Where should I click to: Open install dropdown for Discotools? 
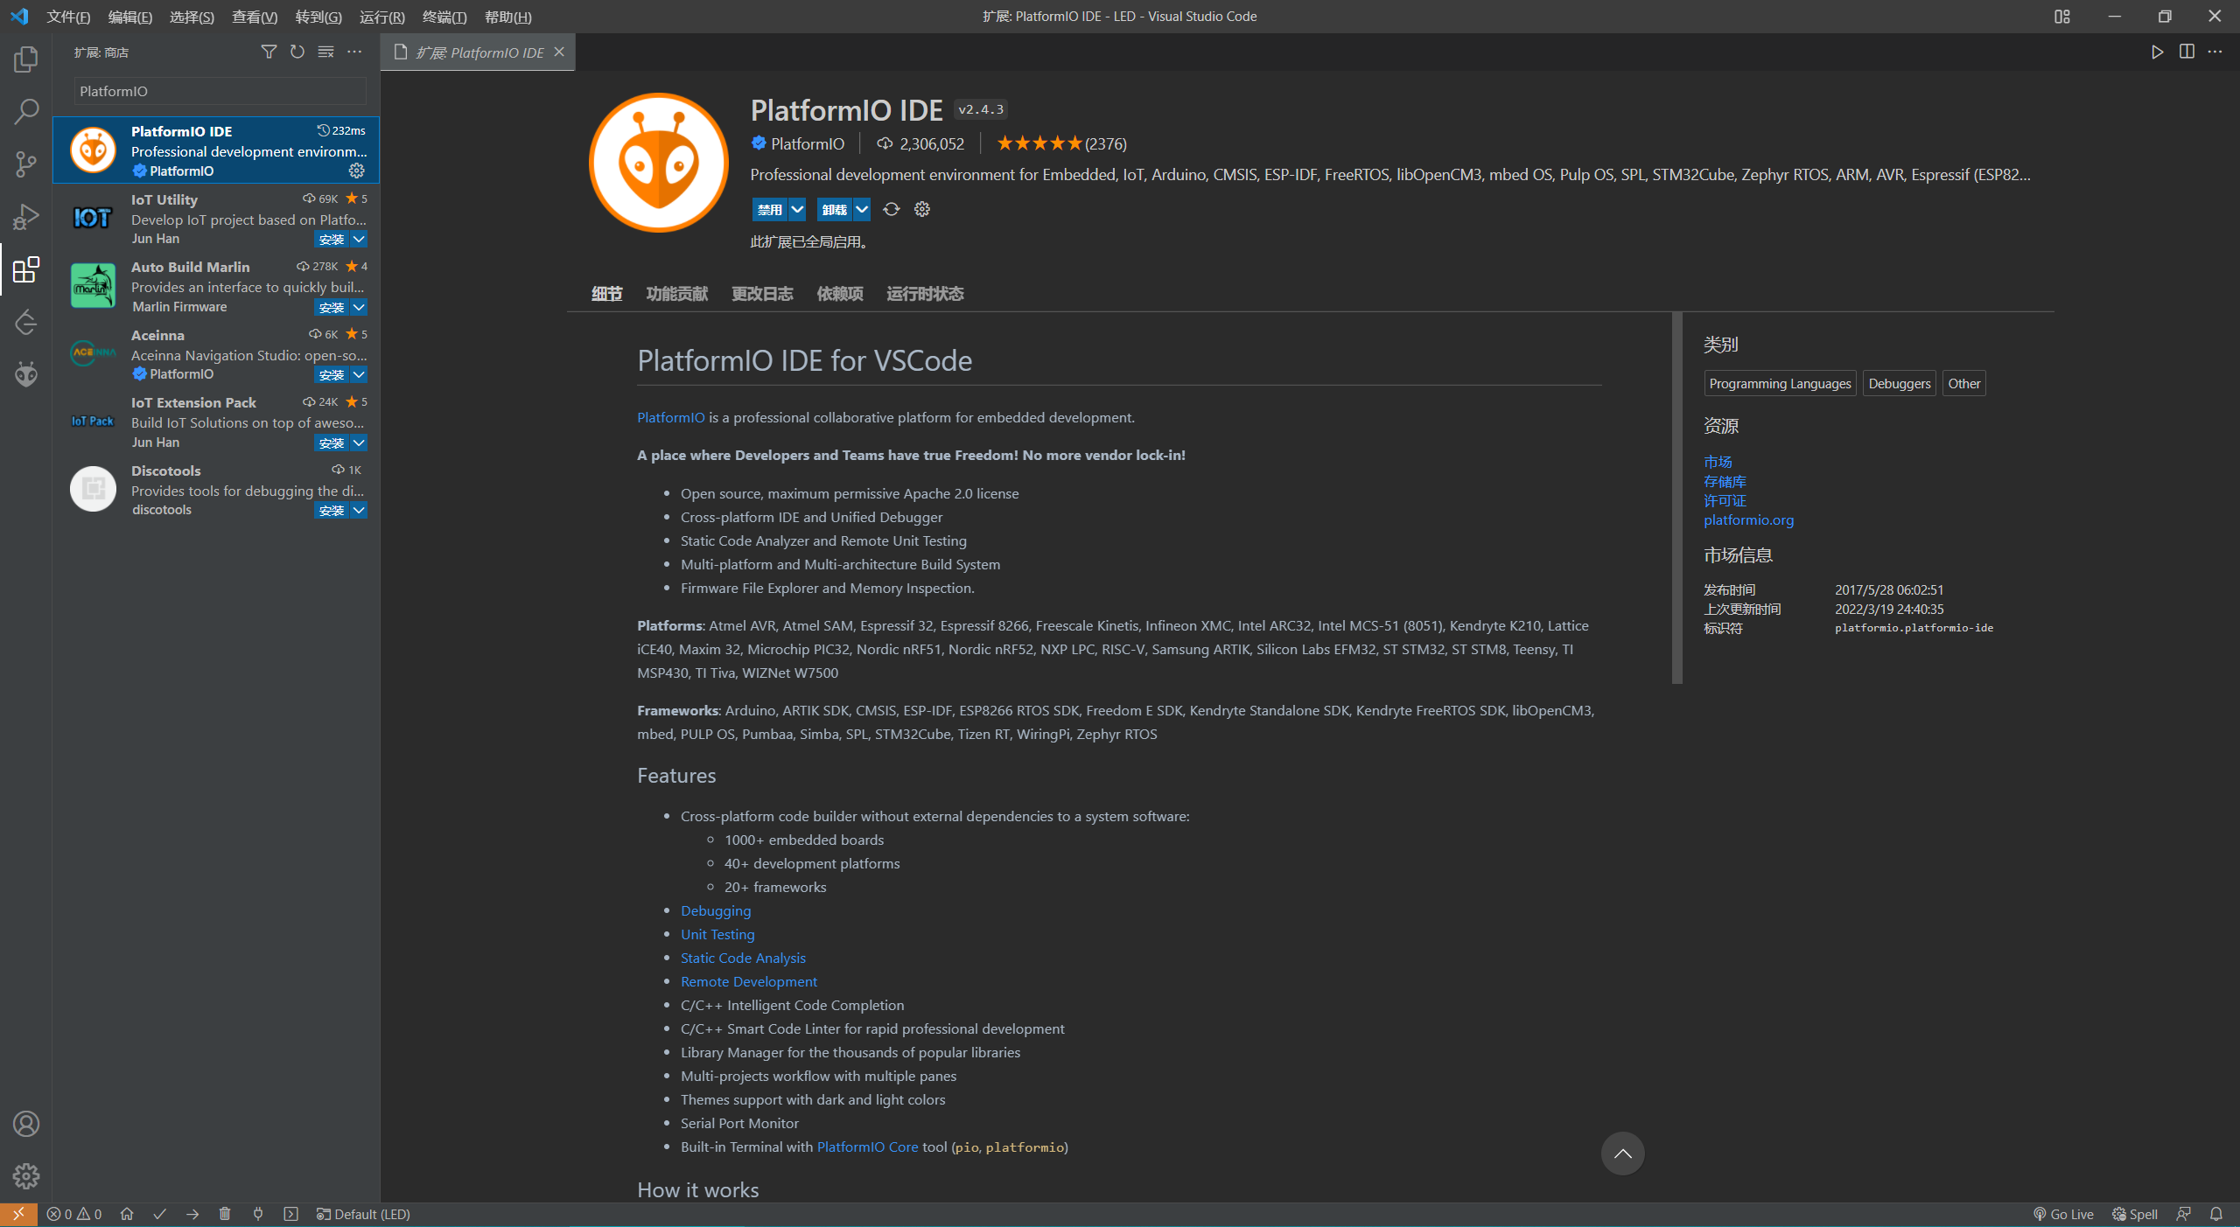pos(359,510)
